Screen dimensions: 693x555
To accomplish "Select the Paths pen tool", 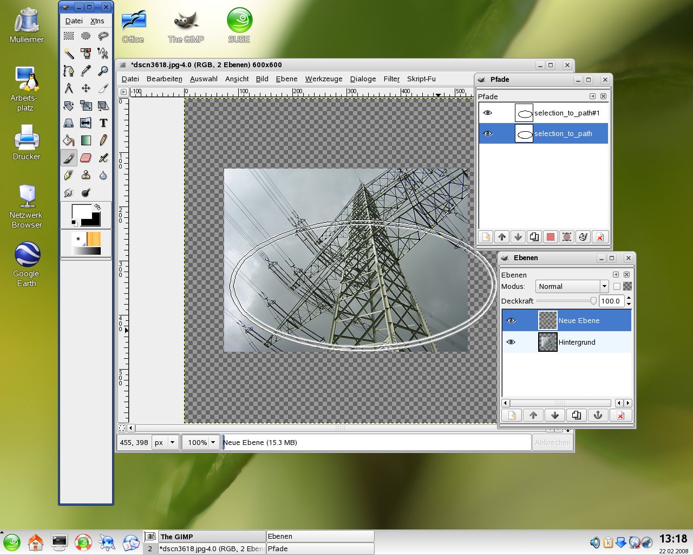I will coord(69,70).
